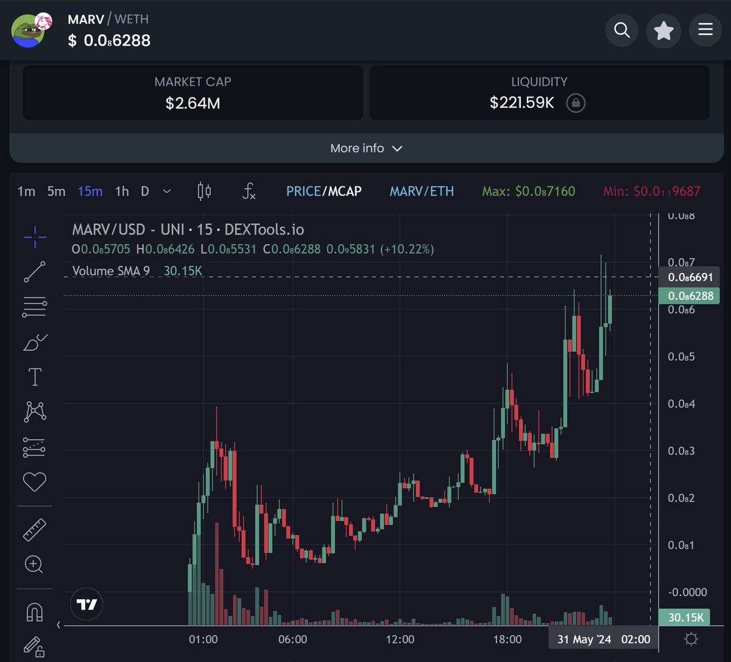The image size is (731, 662).
Task: Open the indicators fx menu
Action: (x=248, y=191)
